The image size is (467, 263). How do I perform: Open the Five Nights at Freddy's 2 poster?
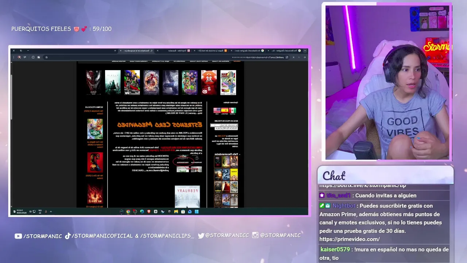click(95, 163)
